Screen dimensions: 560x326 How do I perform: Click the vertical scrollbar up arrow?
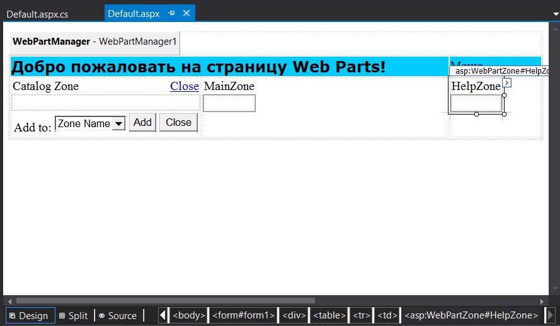(555, 28)
